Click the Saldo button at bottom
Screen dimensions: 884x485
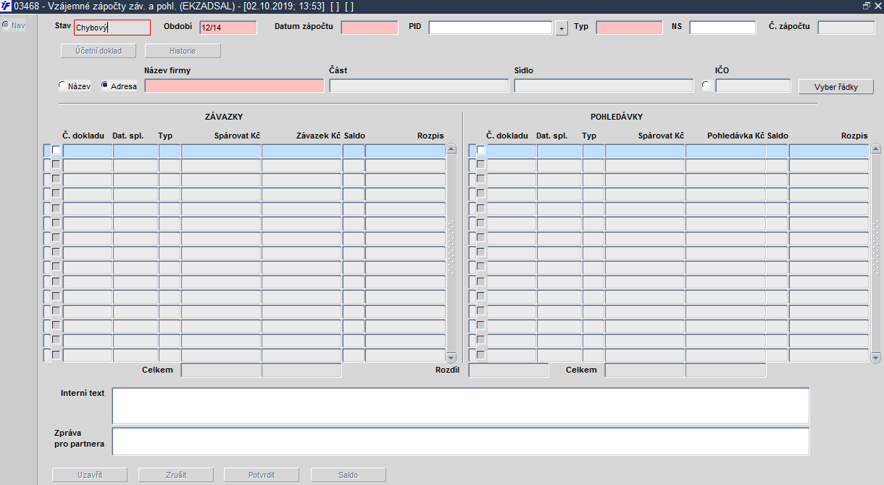tap(349, 475)
